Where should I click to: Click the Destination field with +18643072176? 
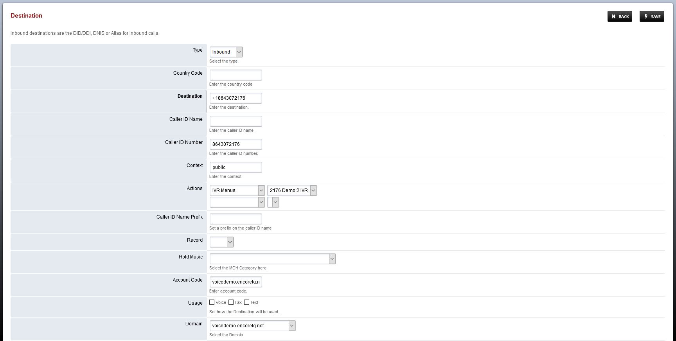coord(236,98)
